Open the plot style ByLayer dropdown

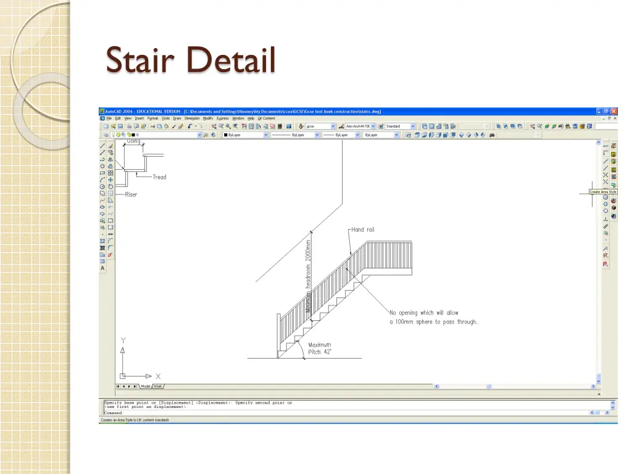click(x=396, y=135)
